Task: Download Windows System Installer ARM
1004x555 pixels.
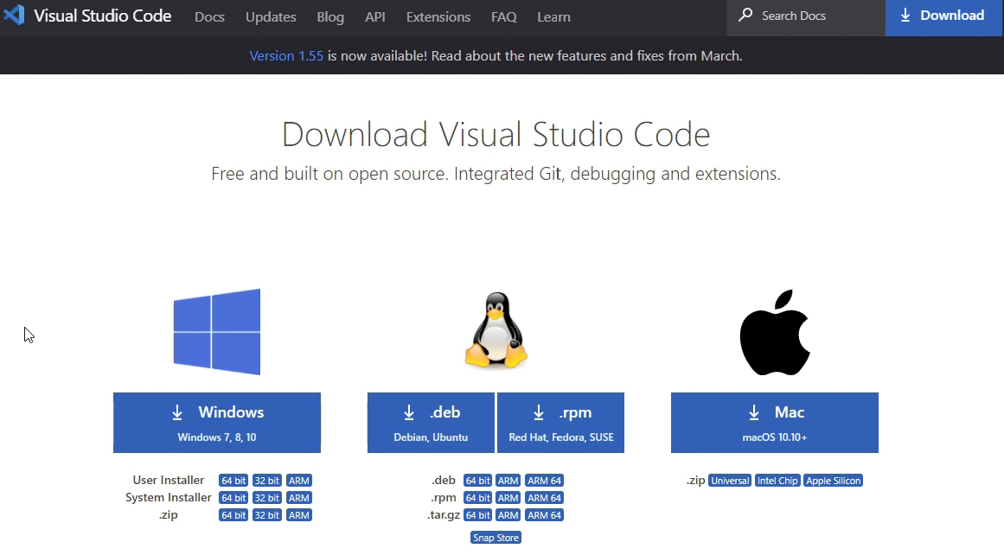Action: click(299, 497)
